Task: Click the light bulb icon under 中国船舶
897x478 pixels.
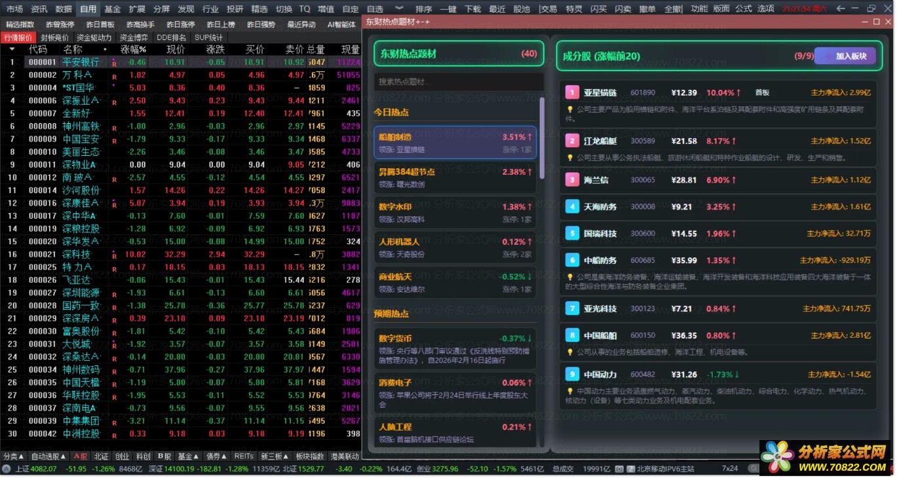Action: click(x=570, y=352)
